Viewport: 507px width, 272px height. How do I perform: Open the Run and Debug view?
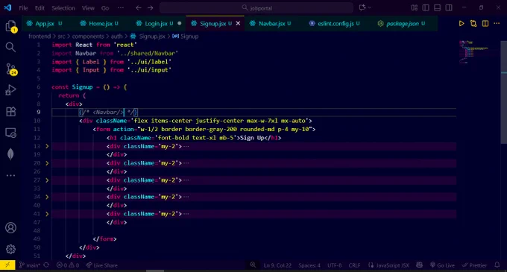(x=10, y=90)
